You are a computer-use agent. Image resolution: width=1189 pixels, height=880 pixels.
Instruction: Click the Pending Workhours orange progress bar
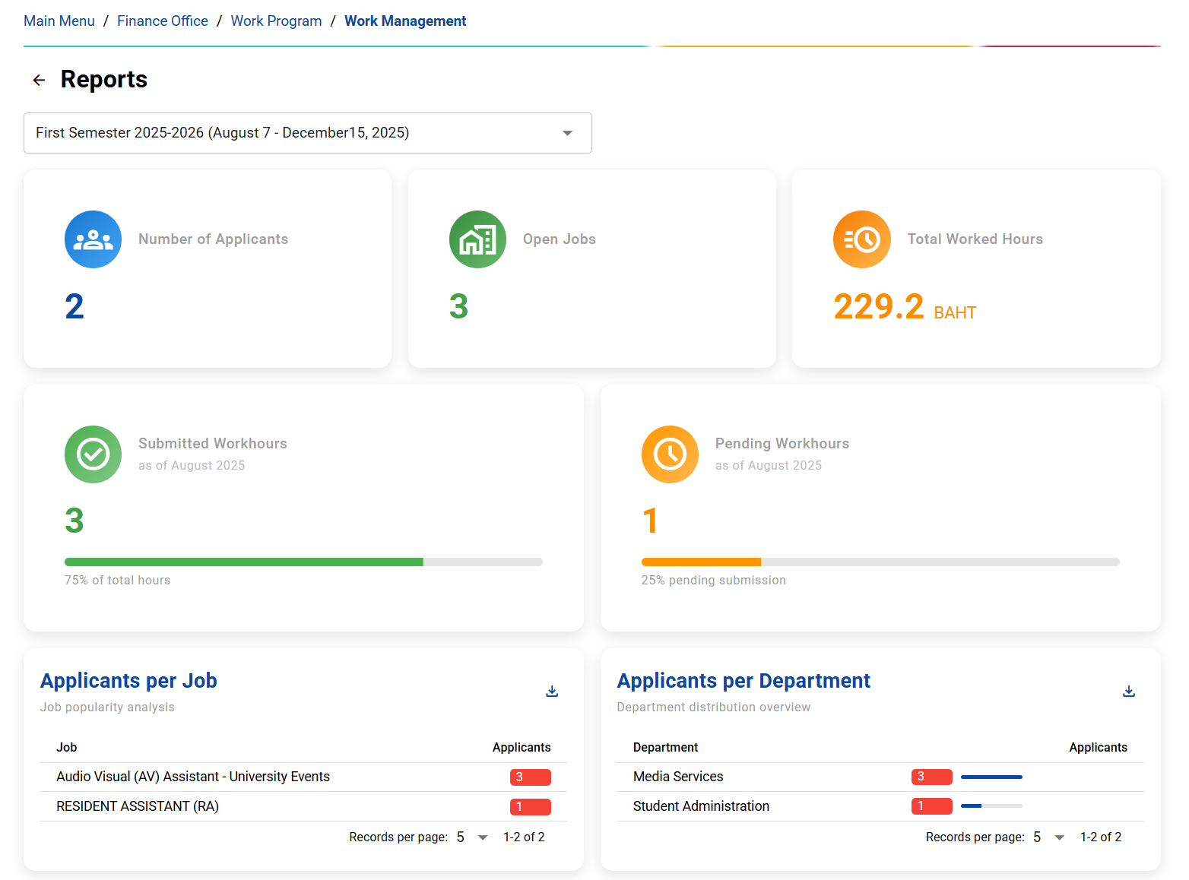(x=700, y=562)
